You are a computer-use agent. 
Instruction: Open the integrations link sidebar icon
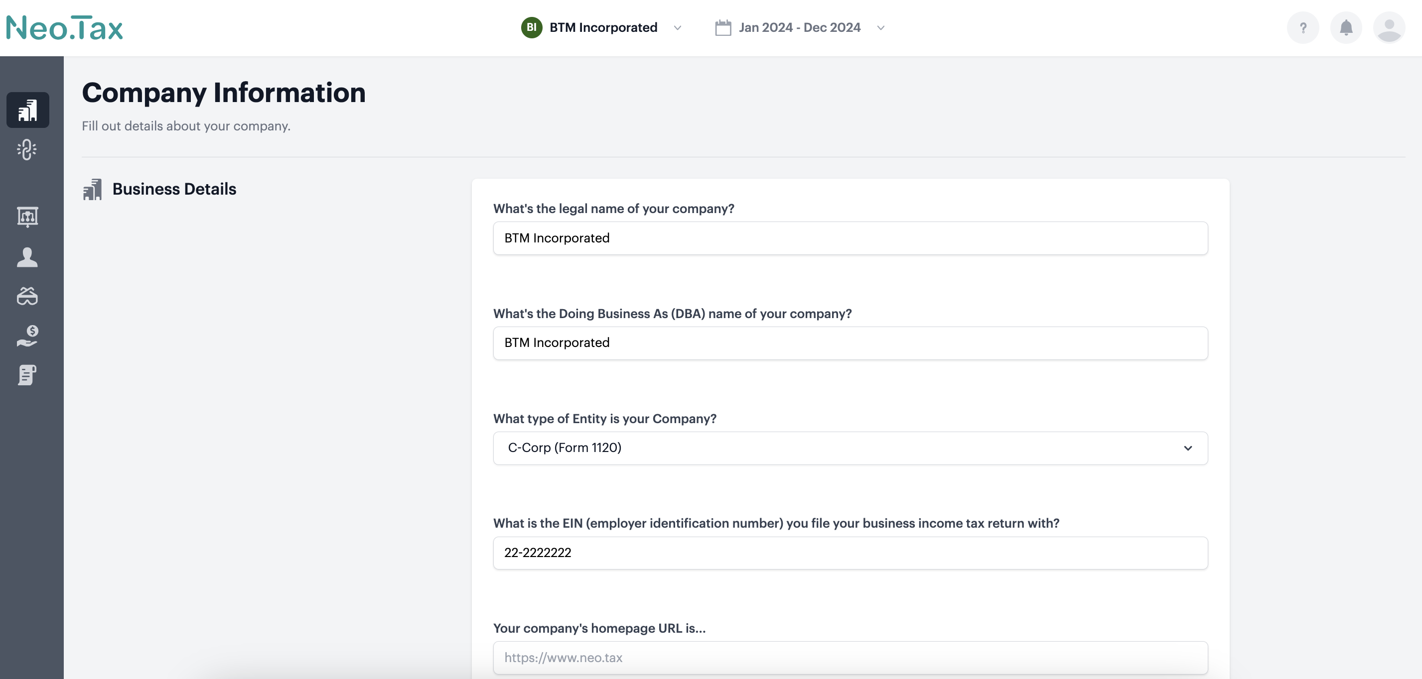click(x=27, y=149)
